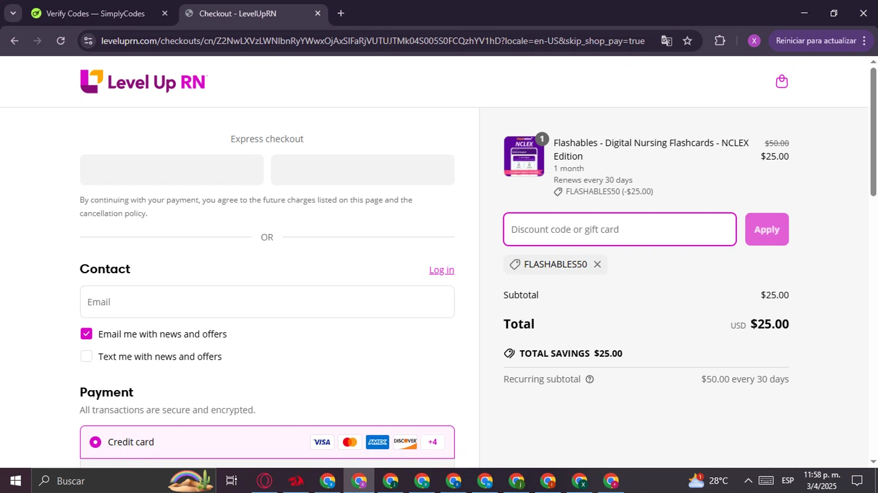The image size is (878, 493).
Task: Open the translate page icon
Action: tap(666, 41)
